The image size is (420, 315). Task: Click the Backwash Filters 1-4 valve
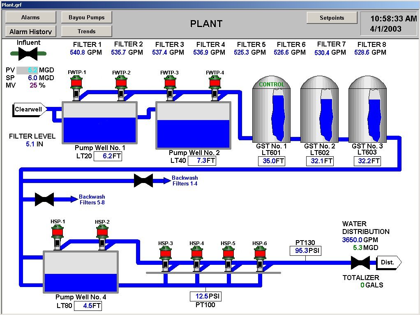[x=143, y=181]
